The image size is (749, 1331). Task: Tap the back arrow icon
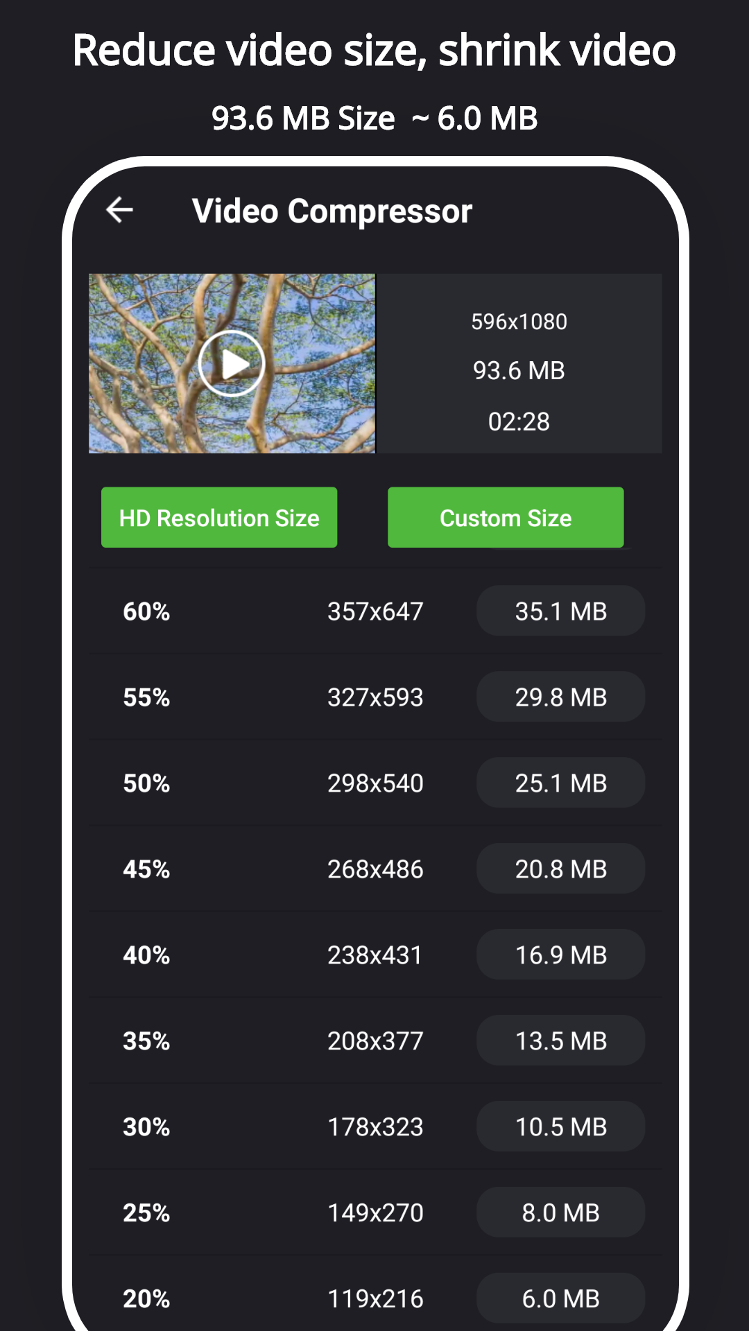click(119, 210)
